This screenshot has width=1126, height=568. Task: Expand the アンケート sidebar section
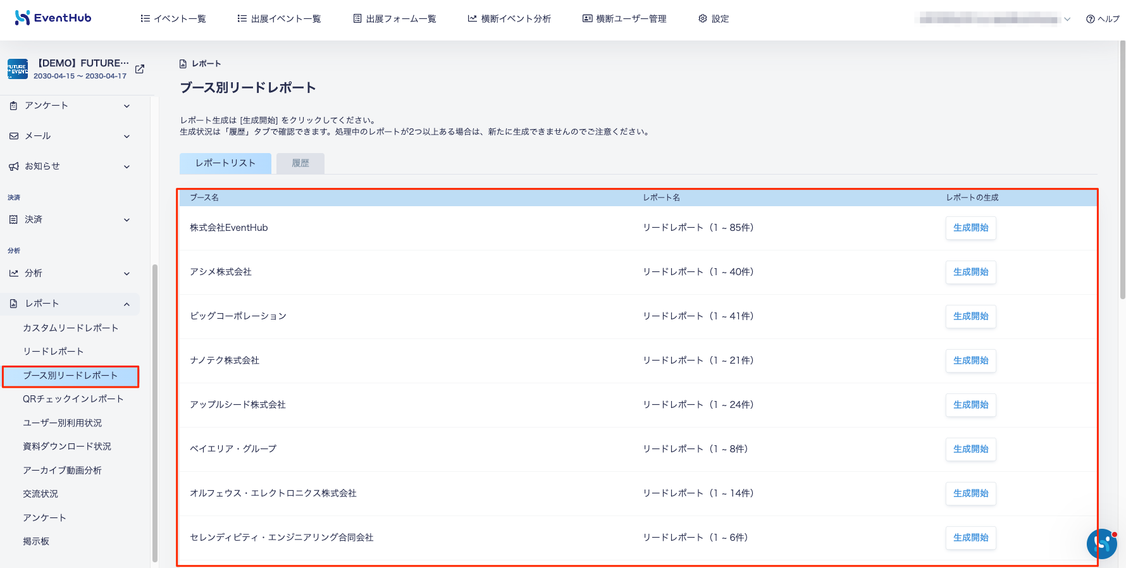tap(127, 106)
